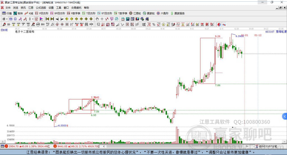Open the 设置 menu
Viewport: 287px width, 155px height.
pos(51,8)
